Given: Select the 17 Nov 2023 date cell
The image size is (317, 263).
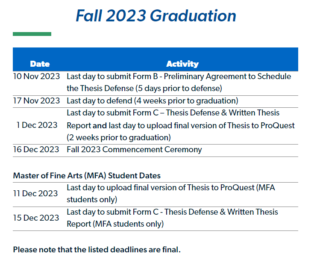Looking at the screenshot, I should point(36,101).
